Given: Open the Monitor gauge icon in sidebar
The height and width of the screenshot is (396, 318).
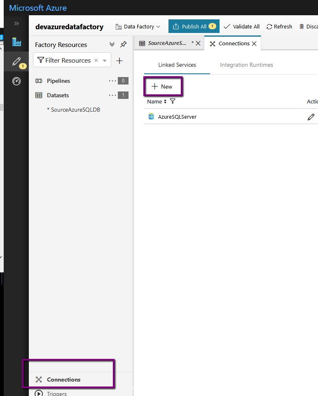Looking at the screenshot, I should click(16, 81).
